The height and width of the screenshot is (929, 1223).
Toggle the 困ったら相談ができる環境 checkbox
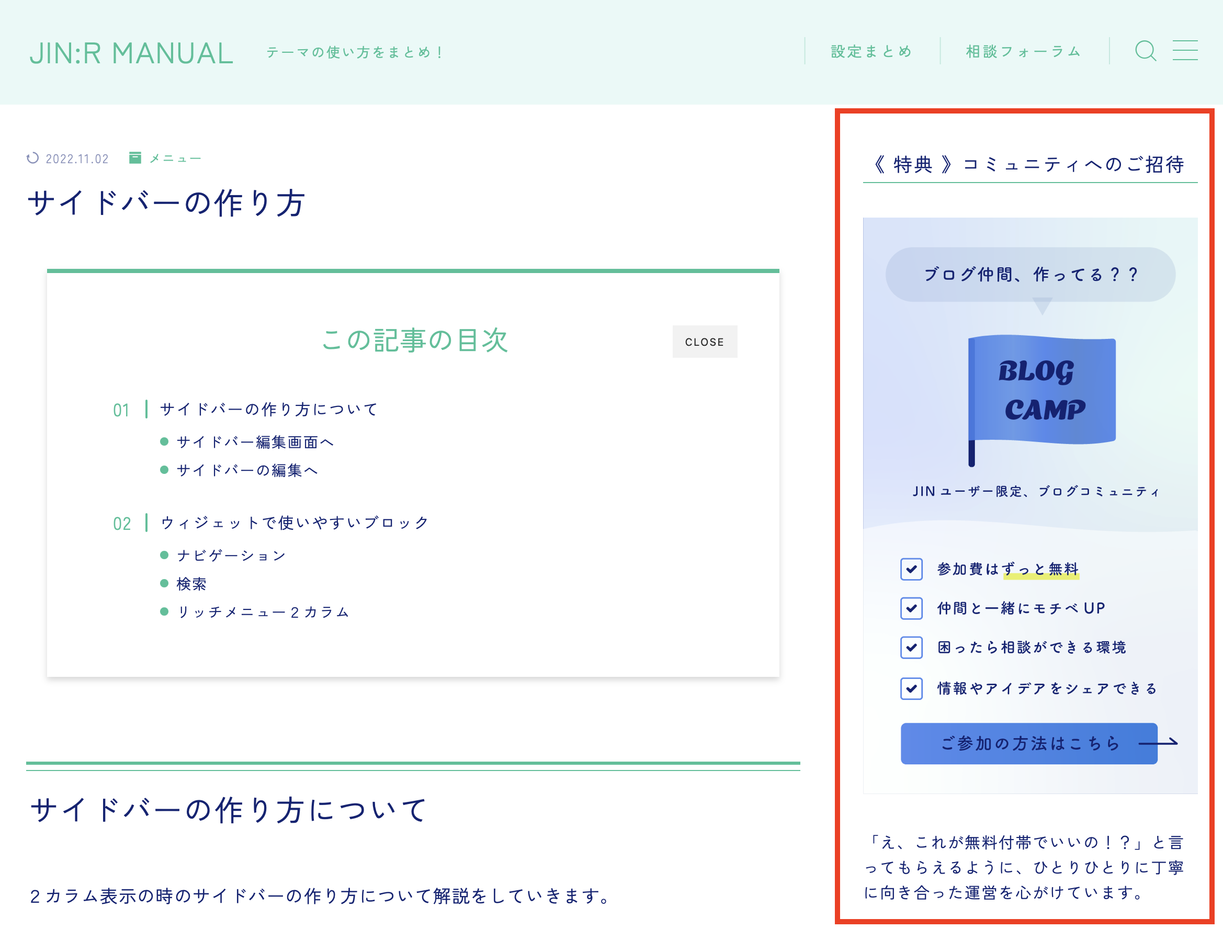[911, 648]
